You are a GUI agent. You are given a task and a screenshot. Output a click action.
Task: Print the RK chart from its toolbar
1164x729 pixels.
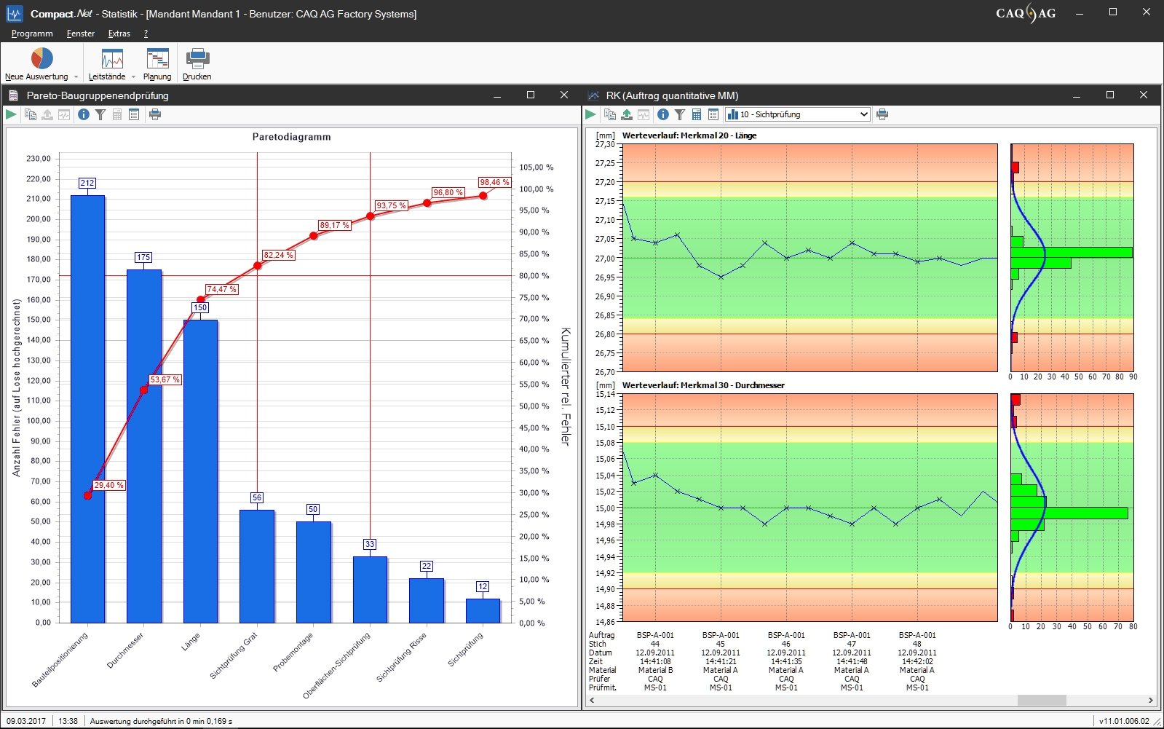883,114
